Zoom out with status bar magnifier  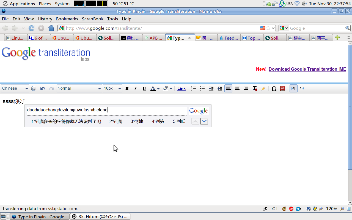click(x=342, y=209)
